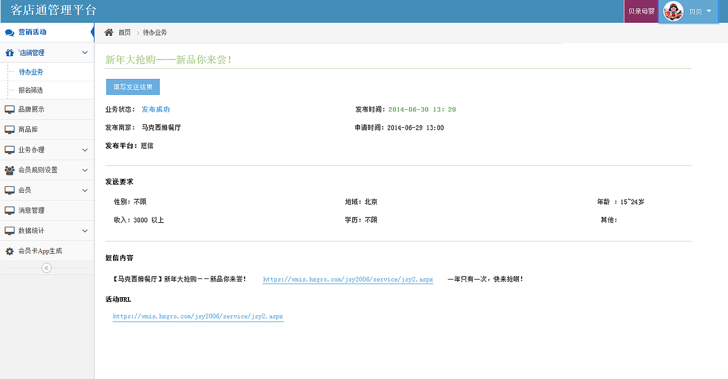The height and width of the screenshot is (379, 728).
Task: Click the apply time 2014-06-29 13:00
Action: pyautogui.click(x=415, y=128)
